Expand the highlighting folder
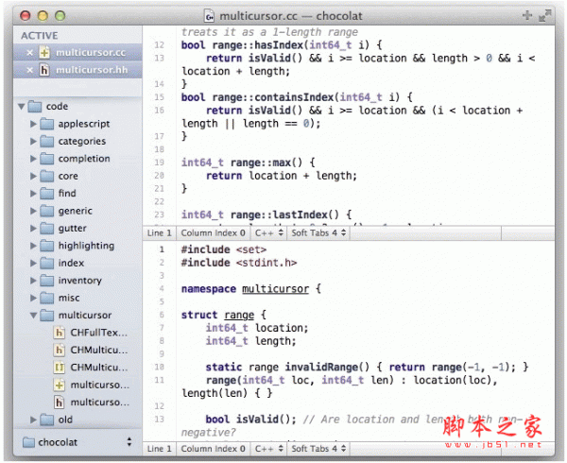The image size is (567, 463). tap(34, 246)
